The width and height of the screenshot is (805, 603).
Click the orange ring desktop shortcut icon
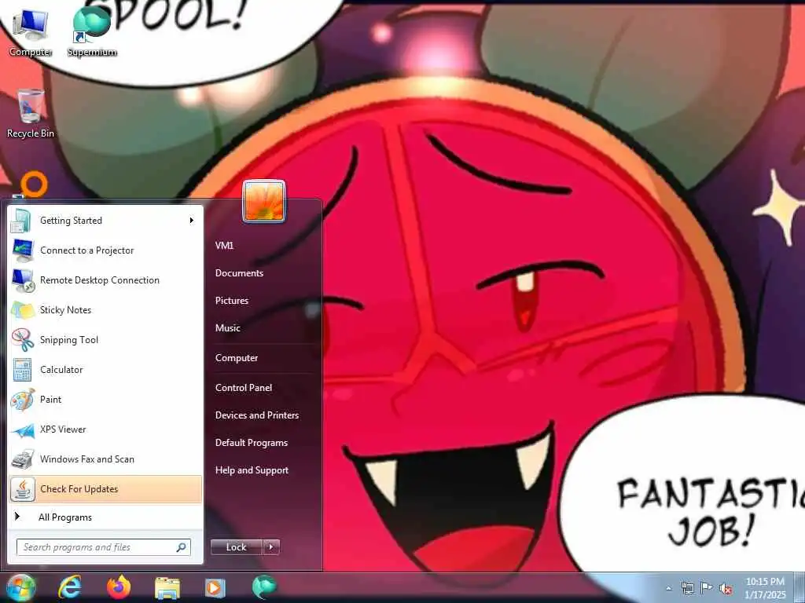(x=35, y=185)
